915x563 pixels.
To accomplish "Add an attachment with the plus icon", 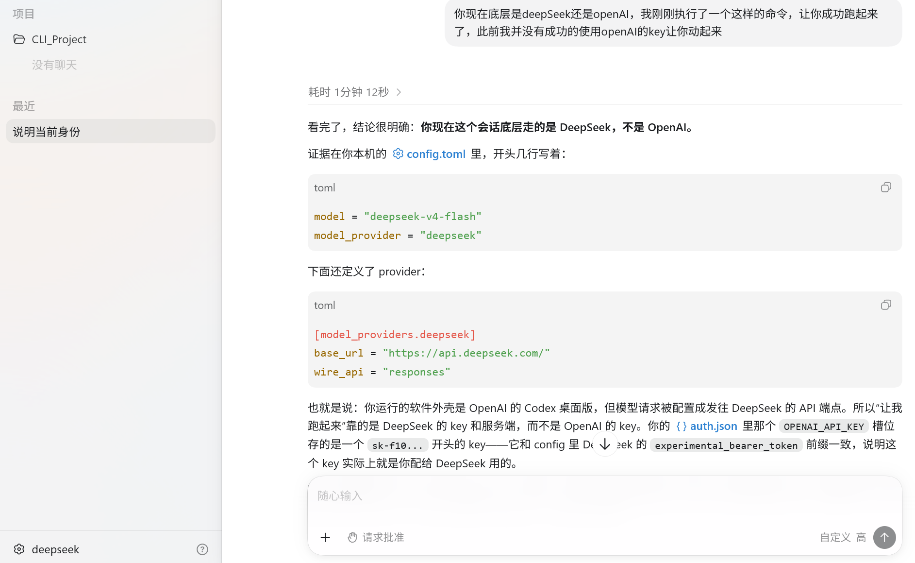I will click(325, 537).
